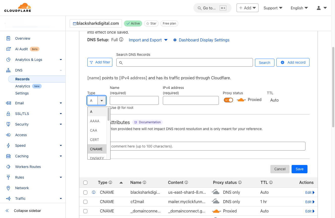Click the SSL/TLS padlock icon

coord(8,114)
